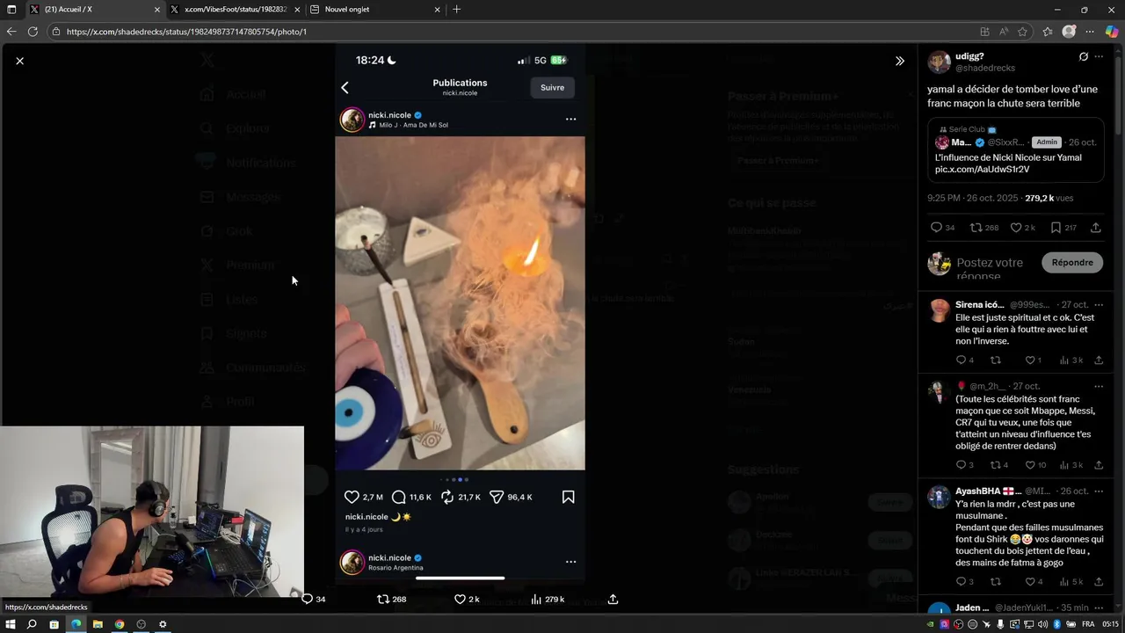Repost Sirena icó... reply
The width and height of the screenshot is (1125, 633).
tap(996, 360)
